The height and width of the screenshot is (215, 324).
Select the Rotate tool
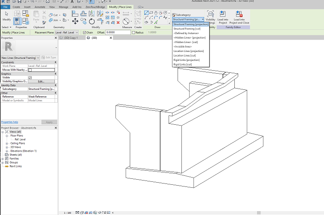92,21
